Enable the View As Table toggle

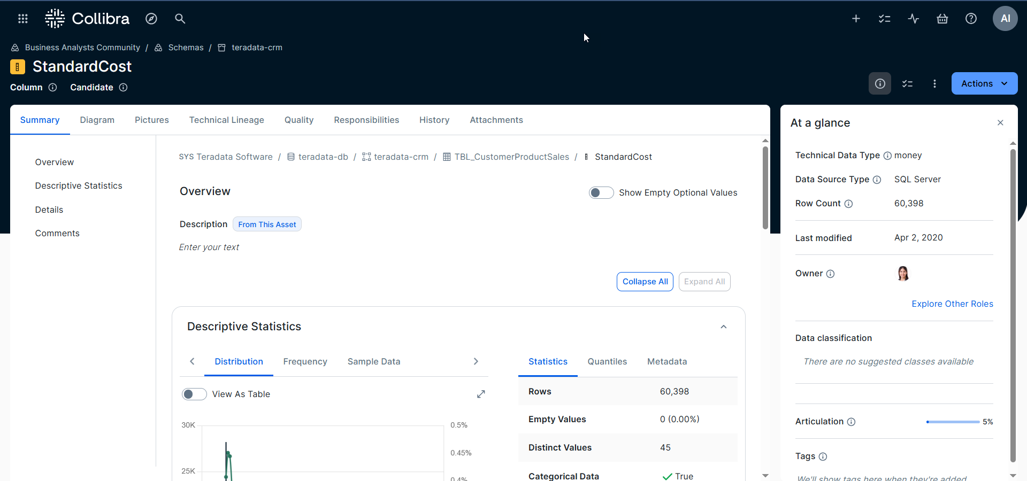pyautogui.click(x=194, y=394)
